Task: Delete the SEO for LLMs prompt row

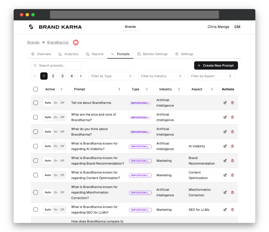Action: coord(232,210)
